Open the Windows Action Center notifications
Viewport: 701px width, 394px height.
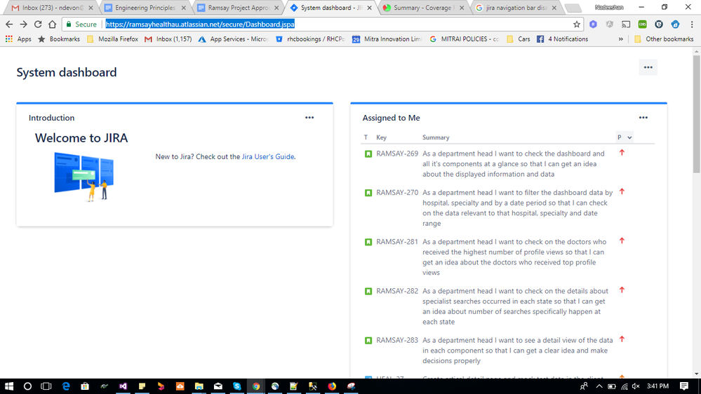[x=684, y=386]
